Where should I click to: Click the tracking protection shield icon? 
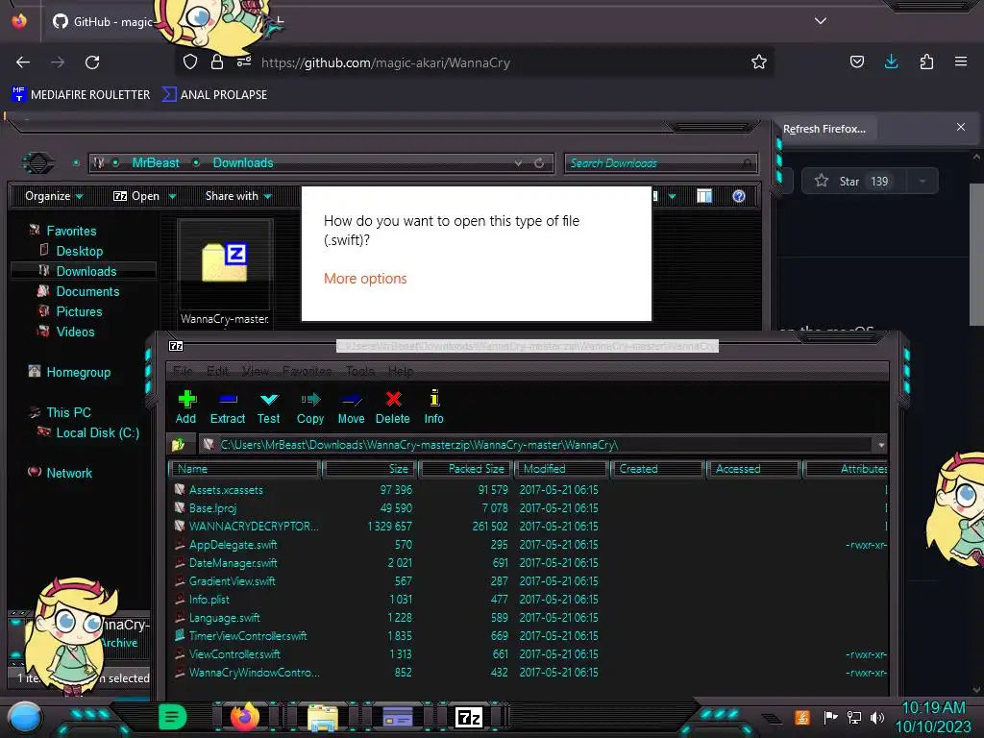[190, 62]
